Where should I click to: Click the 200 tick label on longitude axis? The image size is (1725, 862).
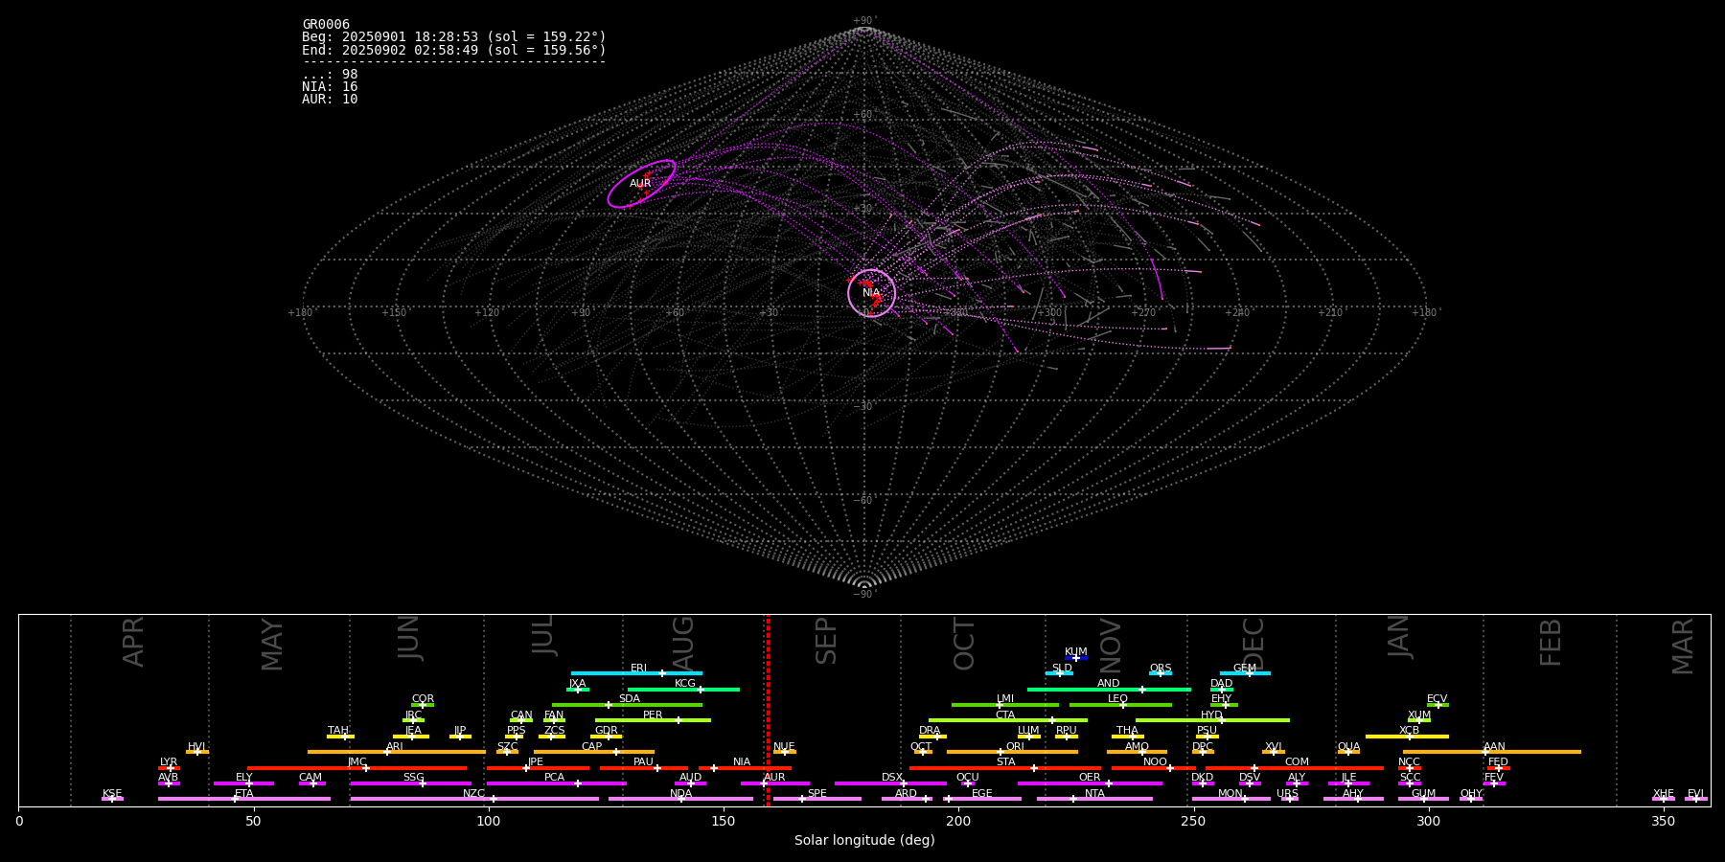tap(958, 821)
